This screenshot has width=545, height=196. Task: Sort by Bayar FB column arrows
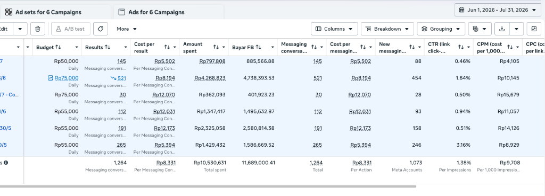coord(259,47)
